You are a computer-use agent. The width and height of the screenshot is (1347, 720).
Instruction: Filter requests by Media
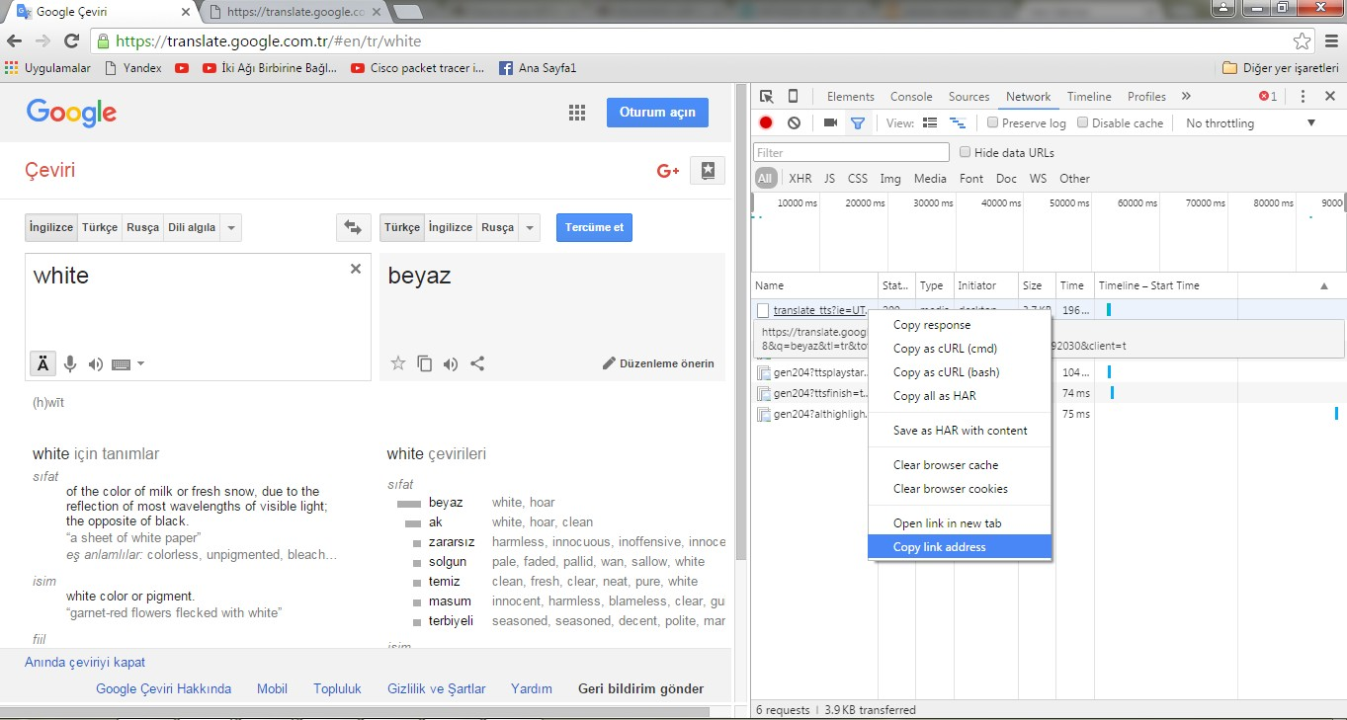tap(930, 179)
